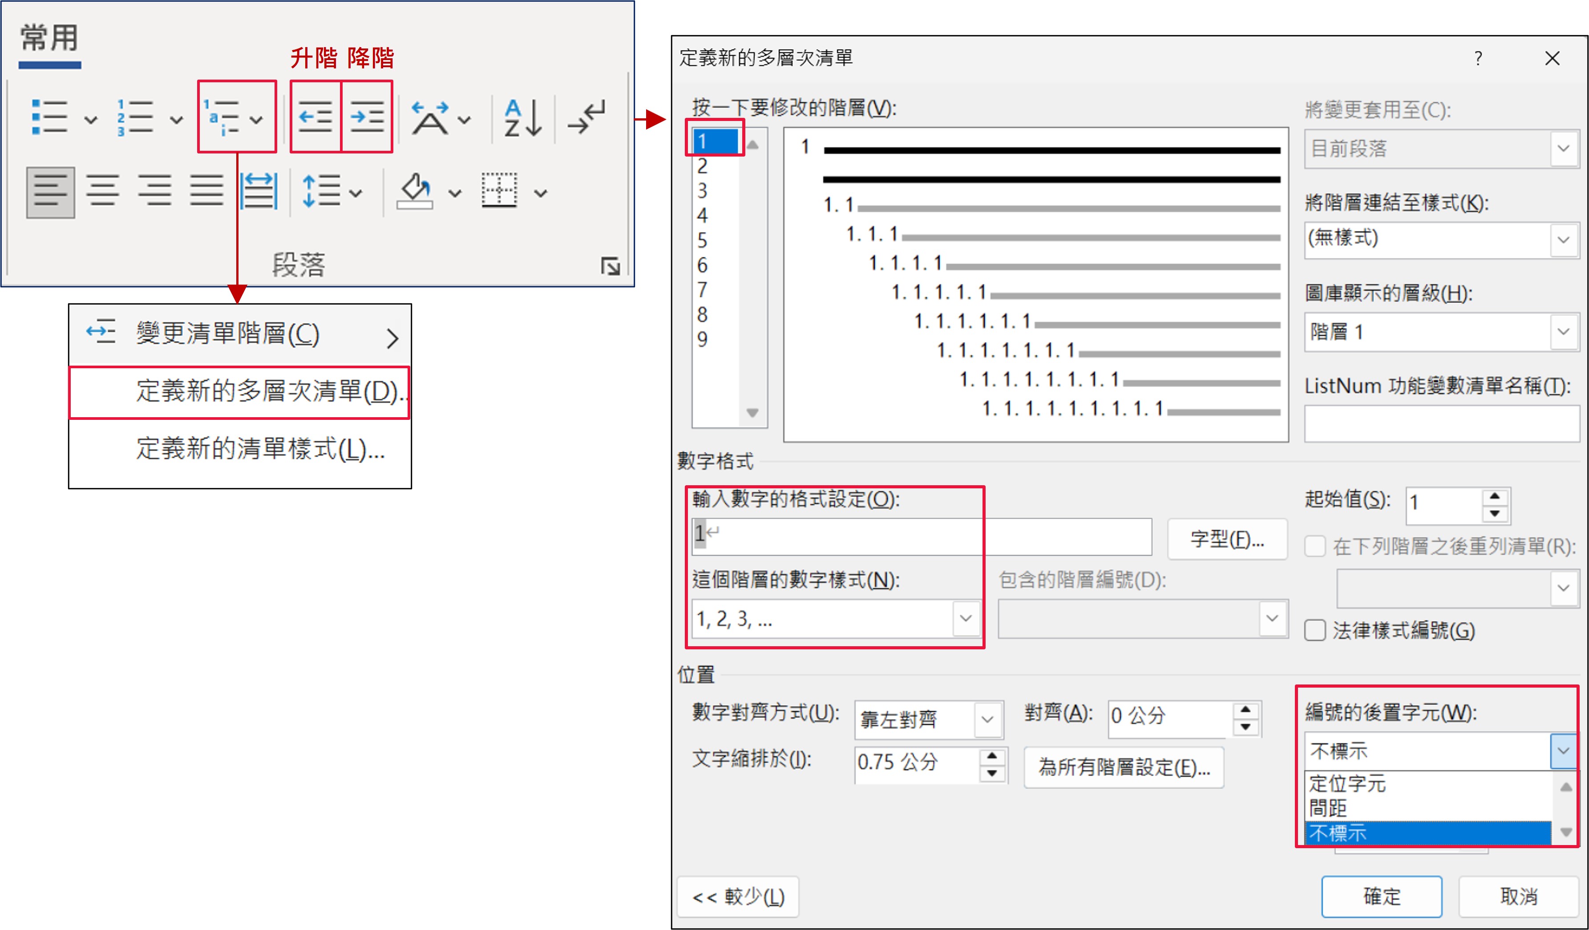Expand the 將階層連結至樣式 combo box
This screenshot has height=930, width=1589.
coord(1563,239)
